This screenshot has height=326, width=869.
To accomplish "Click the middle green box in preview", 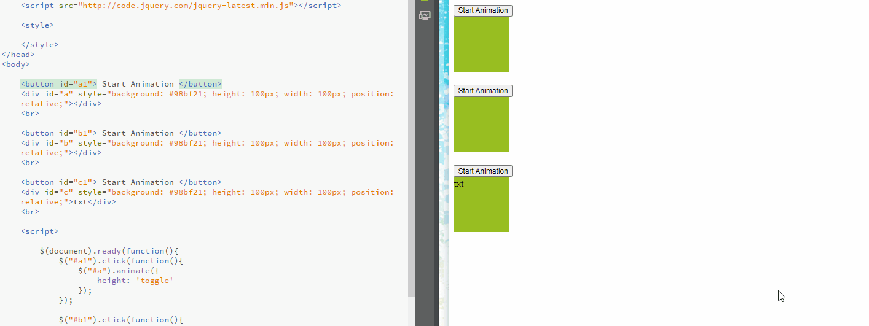I will pos(481,125).
